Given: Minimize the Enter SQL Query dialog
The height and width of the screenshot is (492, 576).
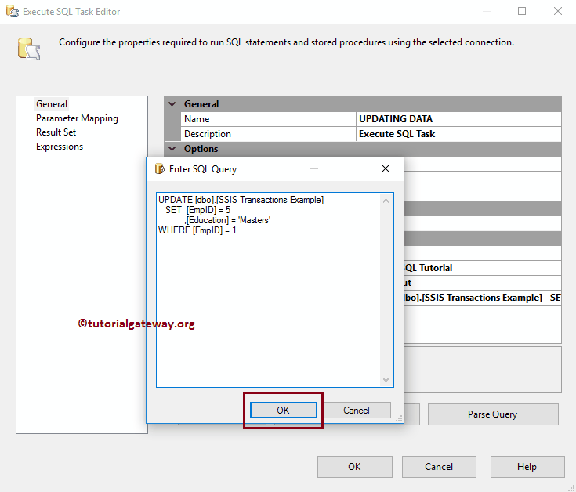Looking at the screenshot, I should [x=314, y=168].
